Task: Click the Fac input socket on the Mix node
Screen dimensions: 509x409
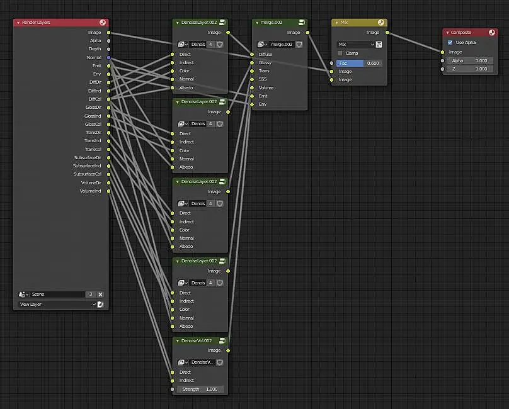Action: click(x=331, y=64)
